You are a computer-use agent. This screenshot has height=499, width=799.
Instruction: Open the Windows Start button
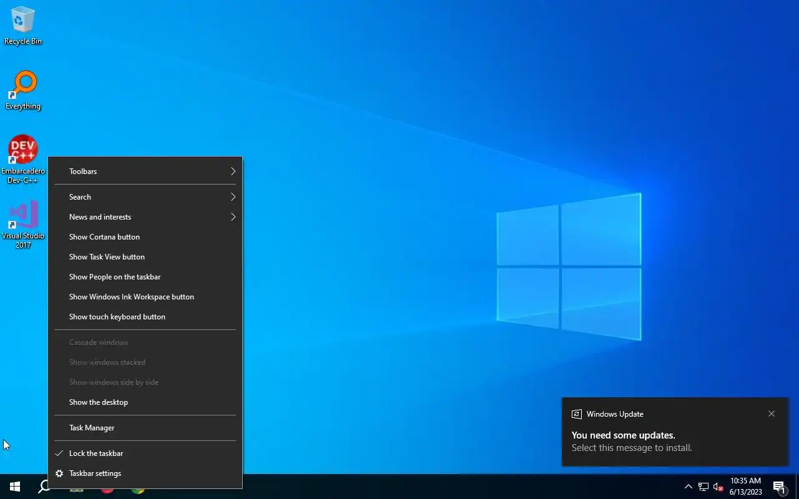coord(15,487)
